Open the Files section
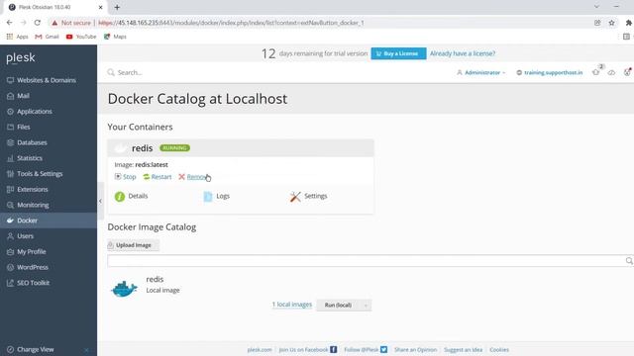This screenshot has height=356, width=634. 19,127
